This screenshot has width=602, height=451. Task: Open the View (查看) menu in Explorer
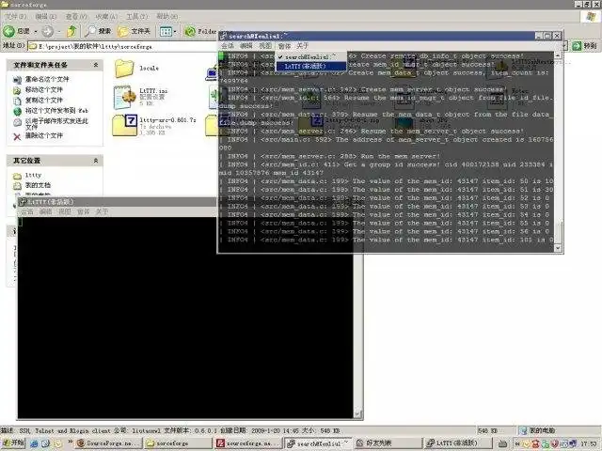coord(76,17)
